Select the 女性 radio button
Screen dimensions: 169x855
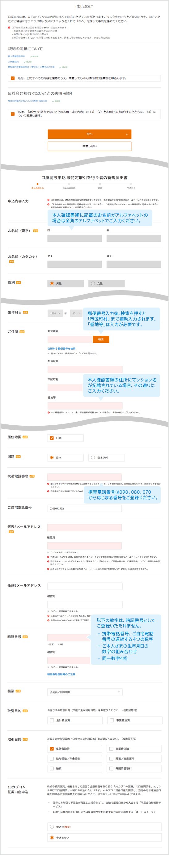tap(93, 283)
